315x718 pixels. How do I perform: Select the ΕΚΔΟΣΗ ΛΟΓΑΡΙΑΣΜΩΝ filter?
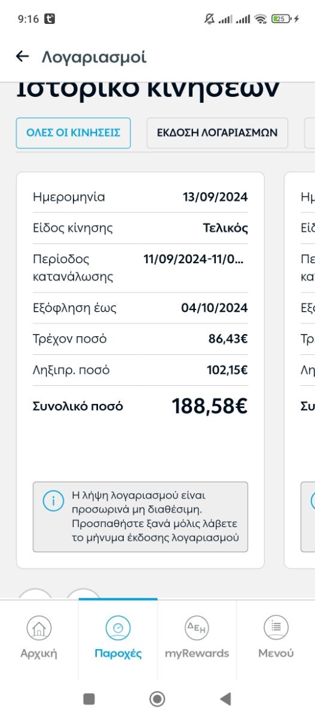tap(217, 133)
